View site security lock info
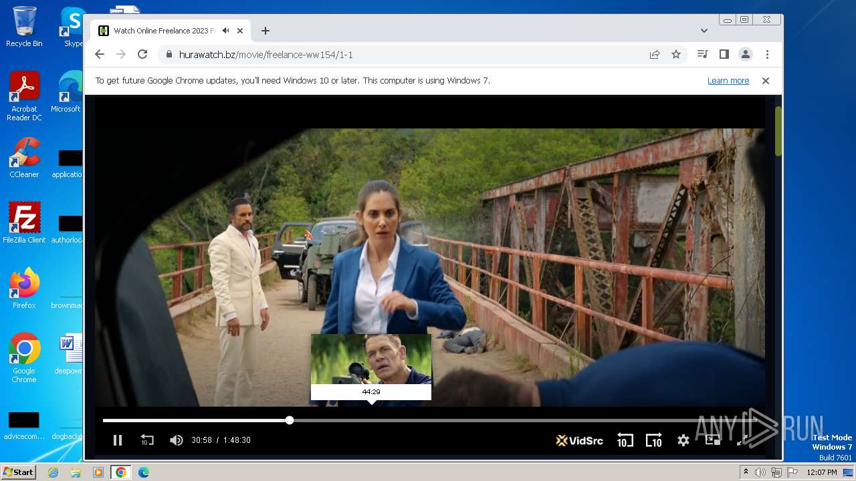This screenshot has width=856, height=481. click(169, 55)
